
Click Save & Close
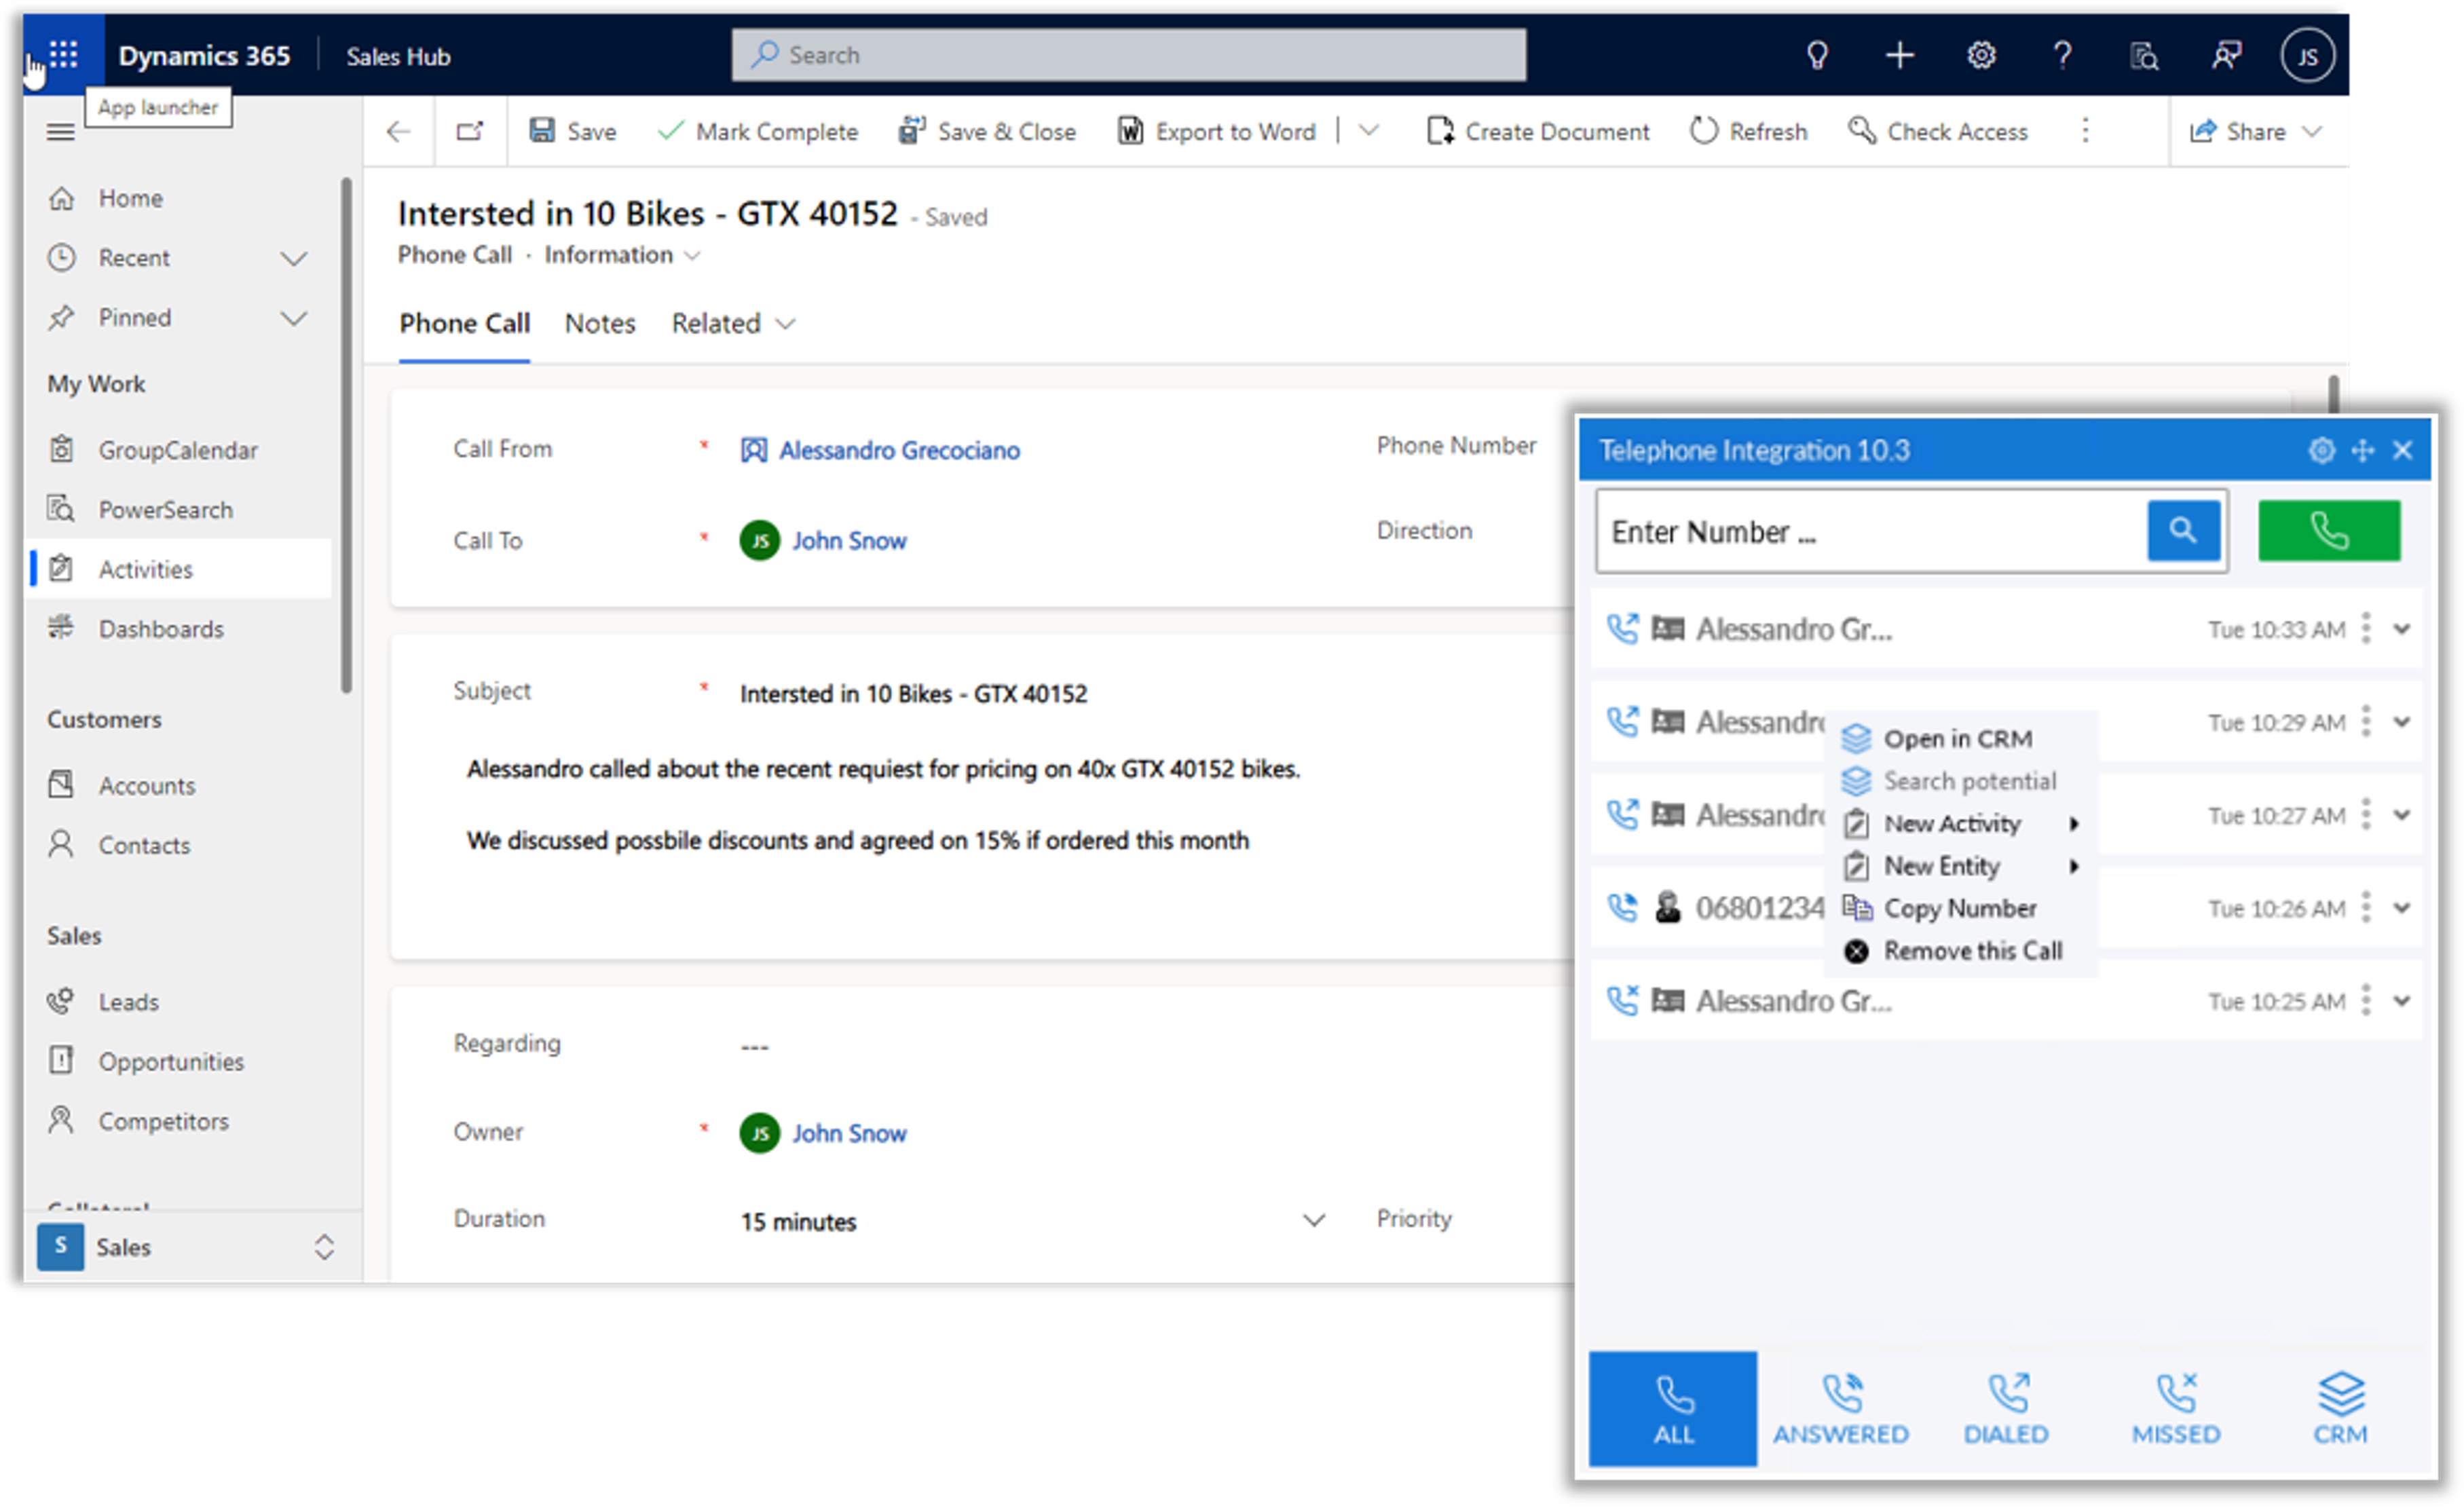987,131
